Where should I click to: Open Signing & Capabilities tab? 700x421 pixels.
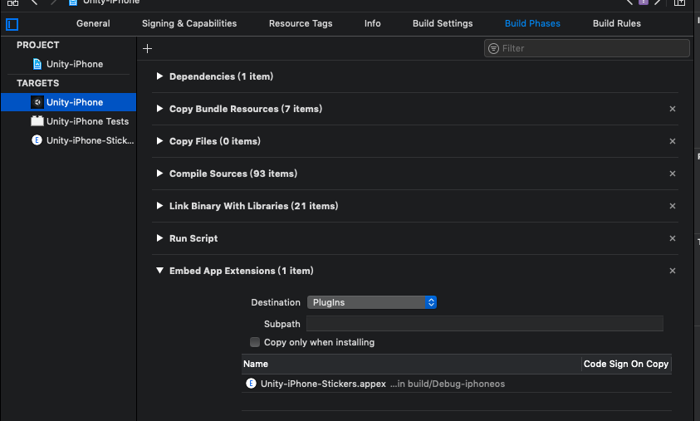[189, 23]
